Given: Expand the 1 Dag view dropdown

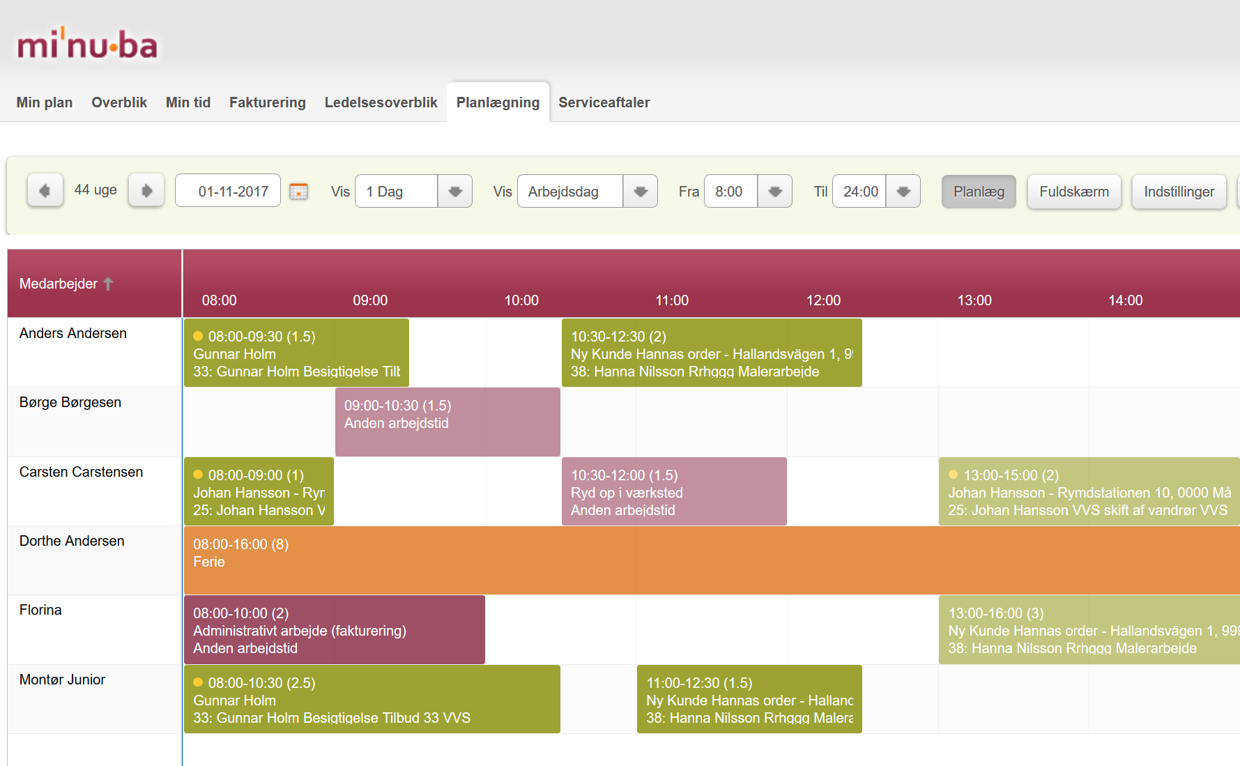Looking at the screenshot, I should tap(455, 192).
